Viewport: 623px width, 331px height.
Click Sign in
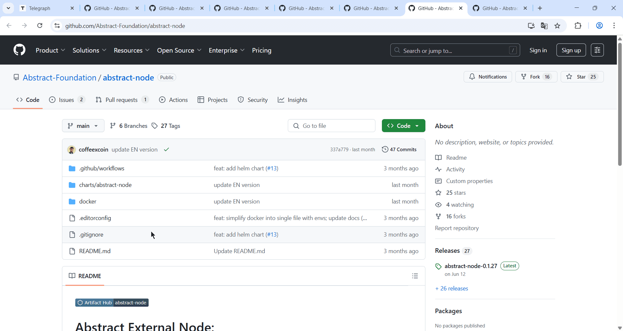point(538,50)
